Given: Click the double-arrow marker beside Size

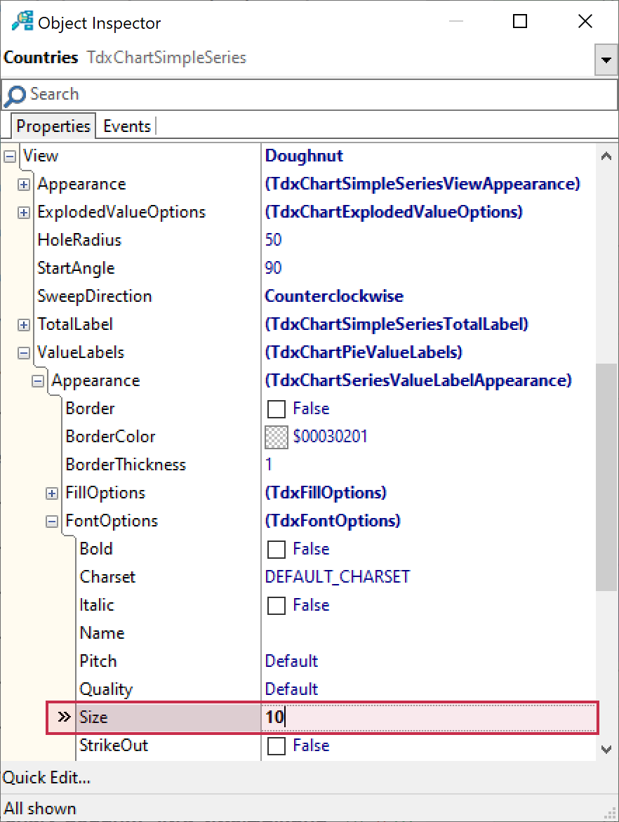Looking at the screenshot, I should (64, 717).
